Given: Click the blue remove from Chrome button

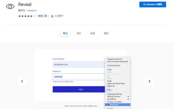Looking at the screenshot, I should (153, 4).
